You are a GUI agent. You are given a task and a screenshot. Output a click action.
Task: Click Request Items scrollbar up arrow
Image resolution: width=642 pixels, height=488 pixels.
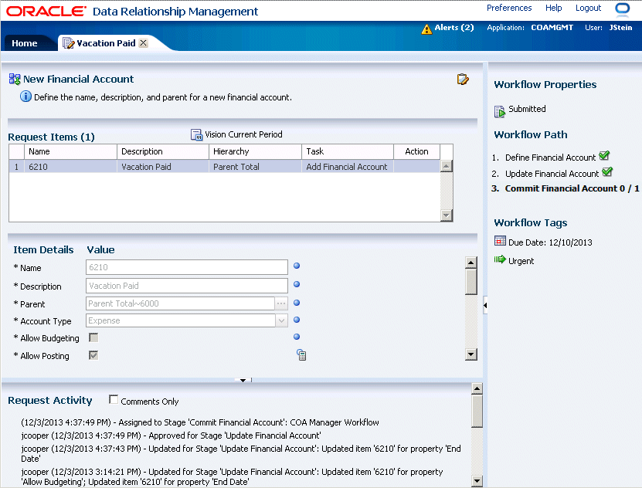click(x=447, y=166)
